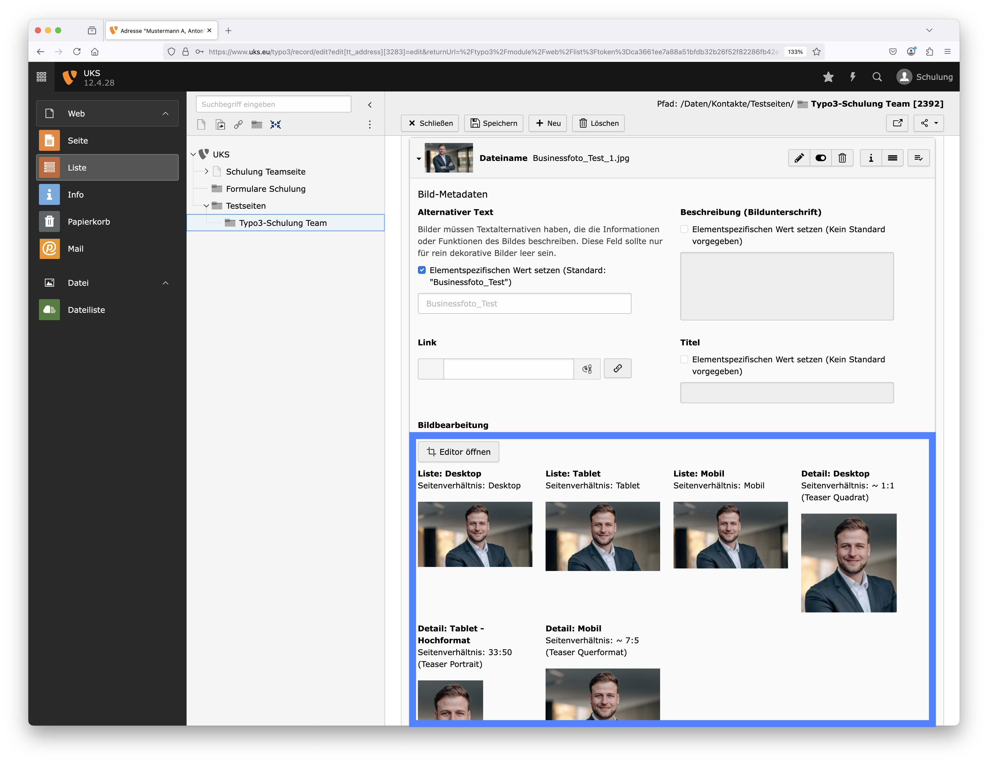Viewport: 988px width, 763px height.
Task: Uncheck the Alternativer Text element-specific value checkbox
Action: (x=422, y=270)
